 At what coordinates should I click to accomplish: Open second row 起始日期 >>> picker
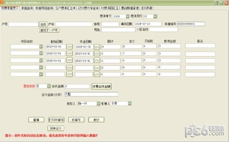pos(69,53)
